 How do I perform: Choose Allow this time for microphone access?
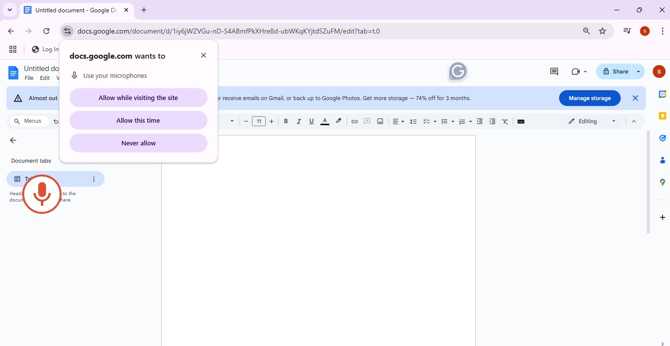[138, 120]
